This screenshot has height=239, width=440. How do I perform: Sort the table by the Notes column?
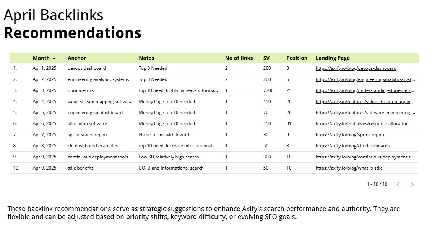(146, 58)
